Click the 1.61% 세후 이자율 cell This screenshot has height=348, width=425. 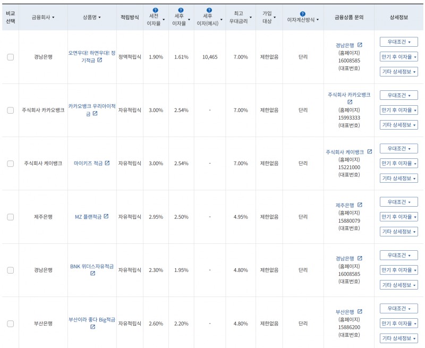click(181, 57)
